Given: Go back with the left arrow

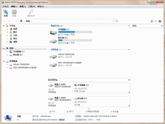Looking at the screenshot, I should [x=5, y=21].
